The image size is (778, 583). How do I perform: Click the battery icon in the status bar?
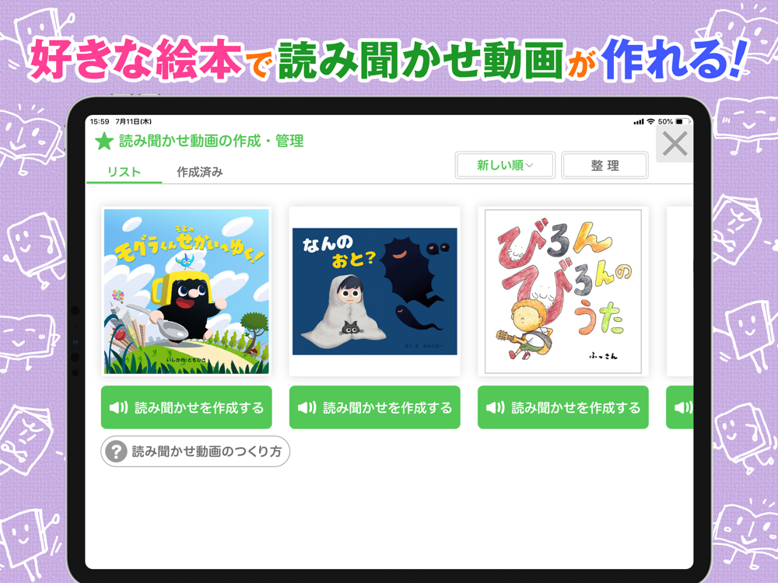click(x=682, y=121)
